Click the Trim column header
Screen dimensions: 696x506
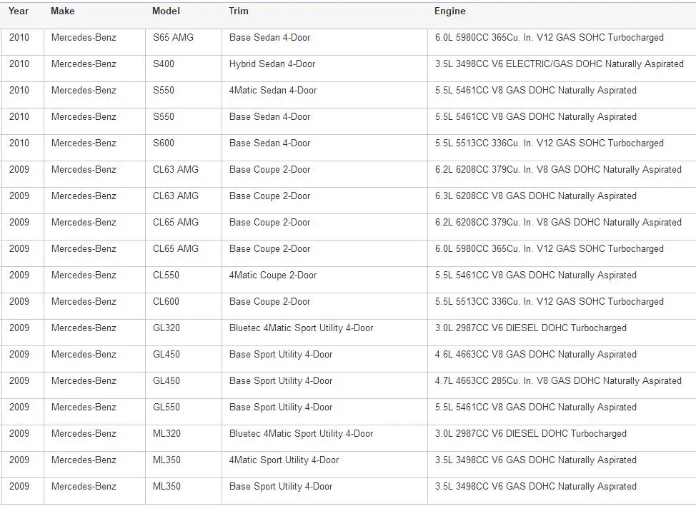pyautogui.click(x=239, y=11)
